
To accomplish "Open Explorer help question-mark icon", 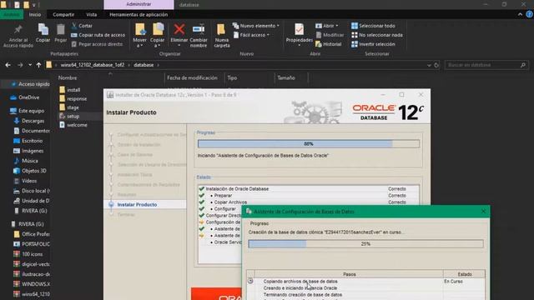I will point(529,14).
